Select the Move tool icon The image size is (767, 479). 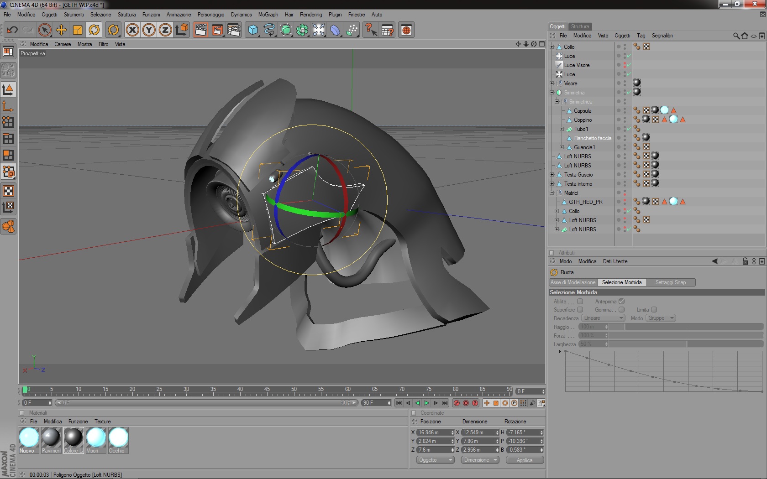(x=61, y=30)
